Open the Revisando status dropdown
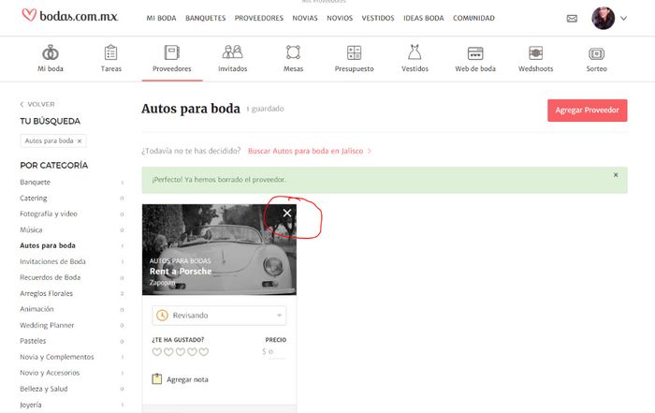The image size is (655, 413). (x=219, y=316)
